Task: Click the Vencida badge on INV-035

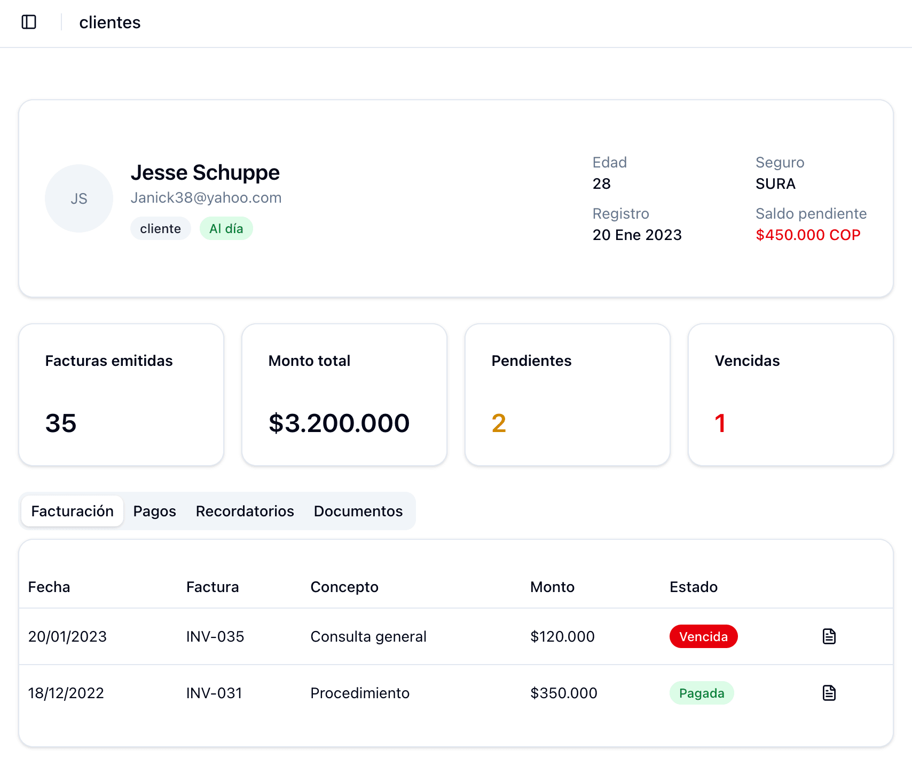Action: [x=703, y=636]
